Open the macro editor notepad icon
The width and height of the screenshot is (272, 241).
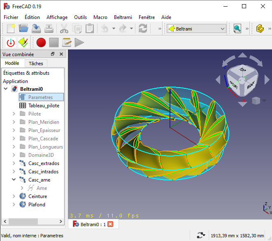(67, 42)
